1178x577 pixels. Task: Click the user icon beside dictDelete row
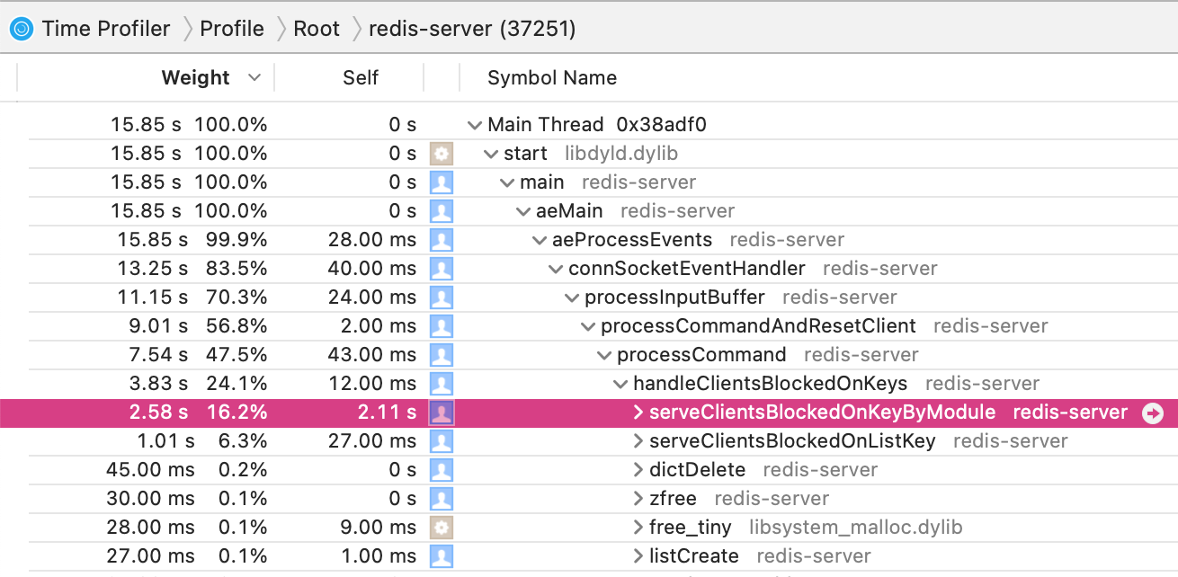[441, 470]
